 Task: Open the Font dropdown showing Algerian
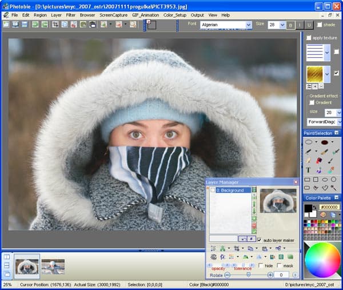tap(249, 25)
